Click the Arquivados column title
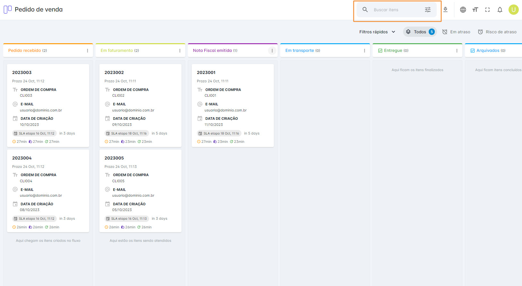Screen dimensions: 522x286 click(488, 51)
